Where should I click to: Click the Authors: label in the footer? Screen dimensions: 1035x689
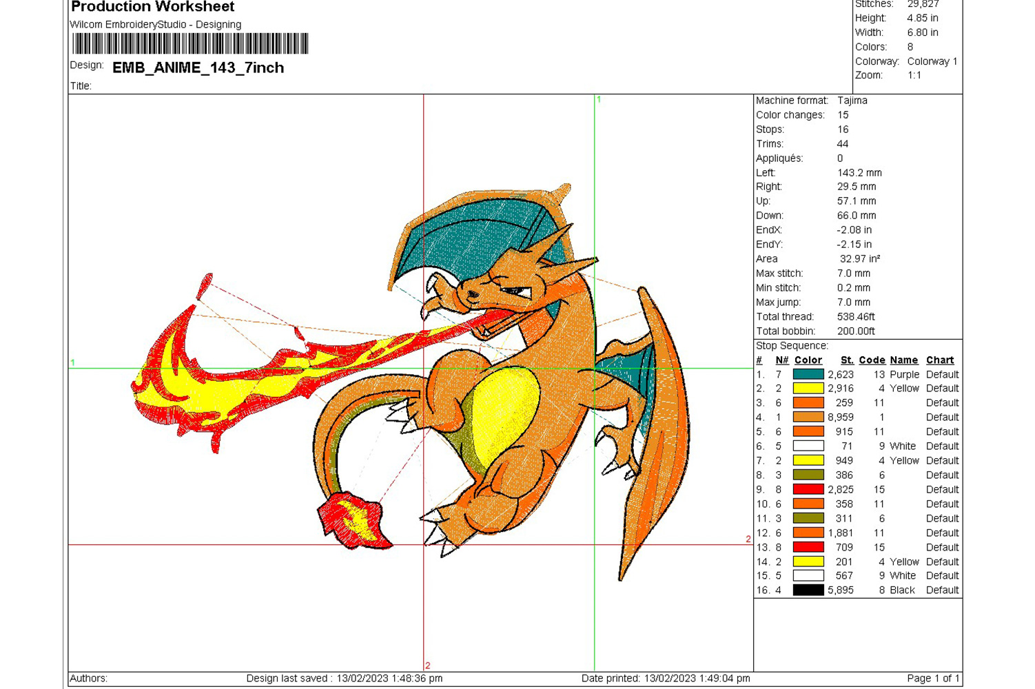(89, 679)
